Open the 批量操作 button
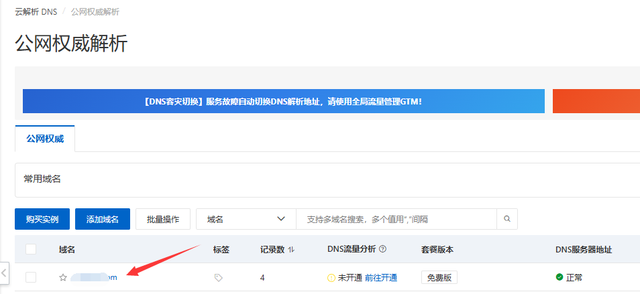 point(162,219)
